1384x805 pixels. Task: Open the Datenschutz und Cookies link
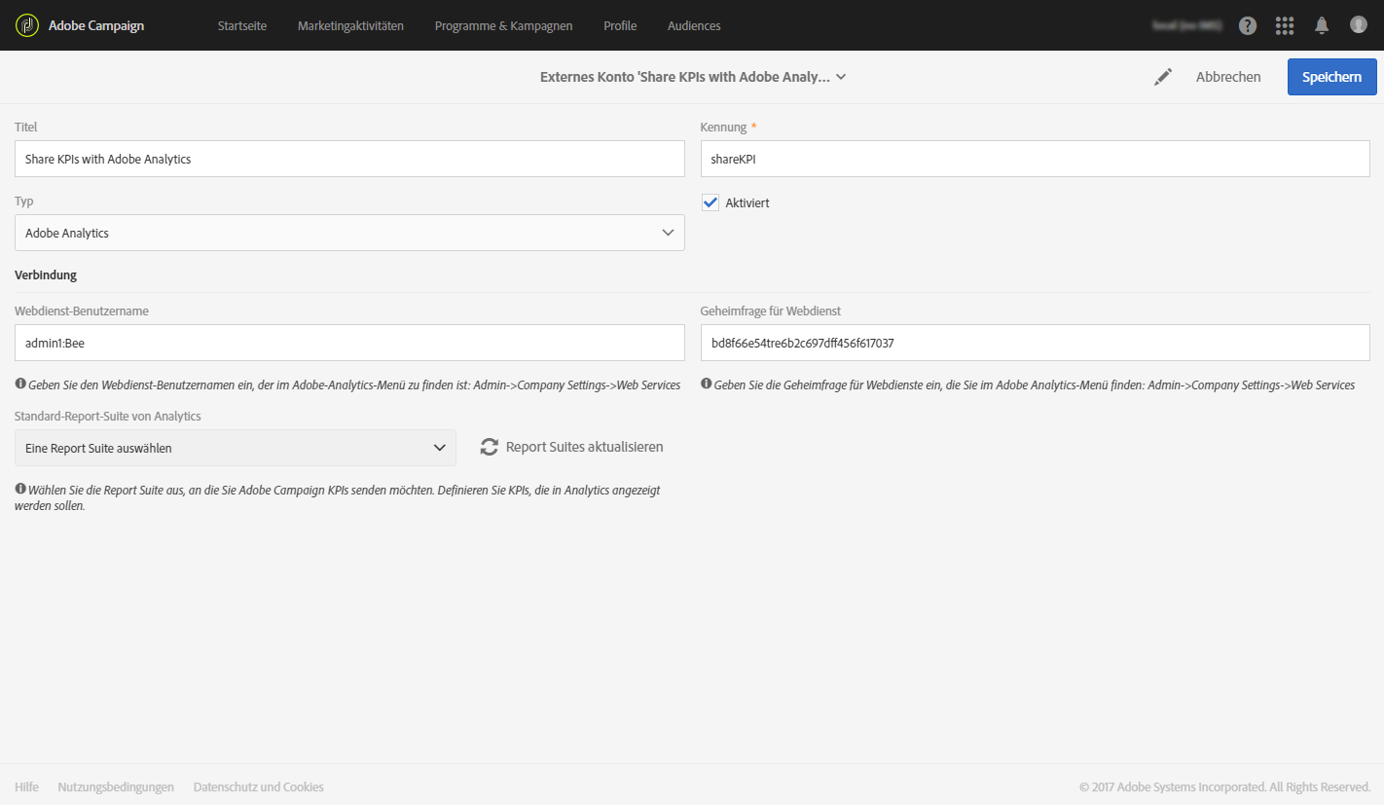[x=259, y=787]
